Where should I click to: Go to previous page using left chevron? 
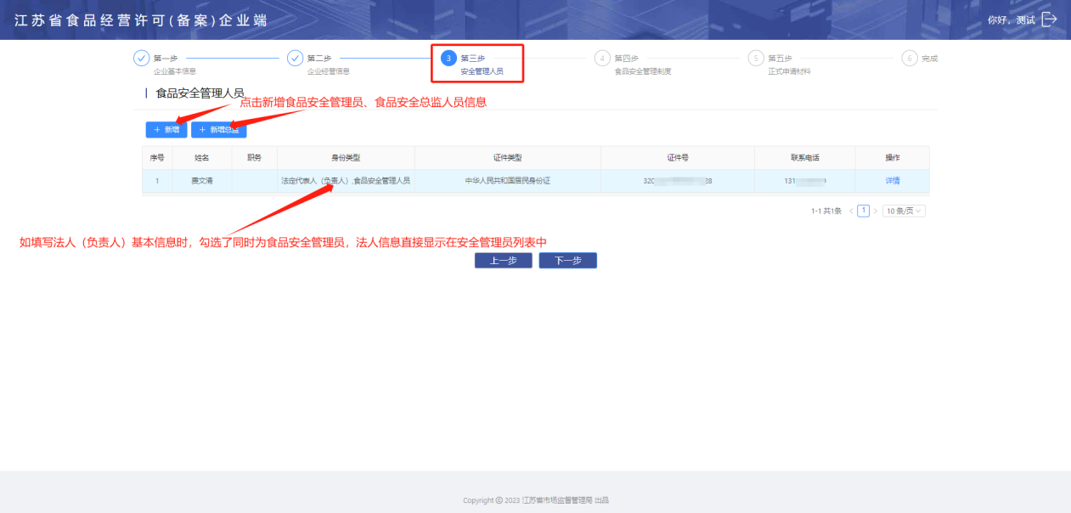(x=851, y=211)
